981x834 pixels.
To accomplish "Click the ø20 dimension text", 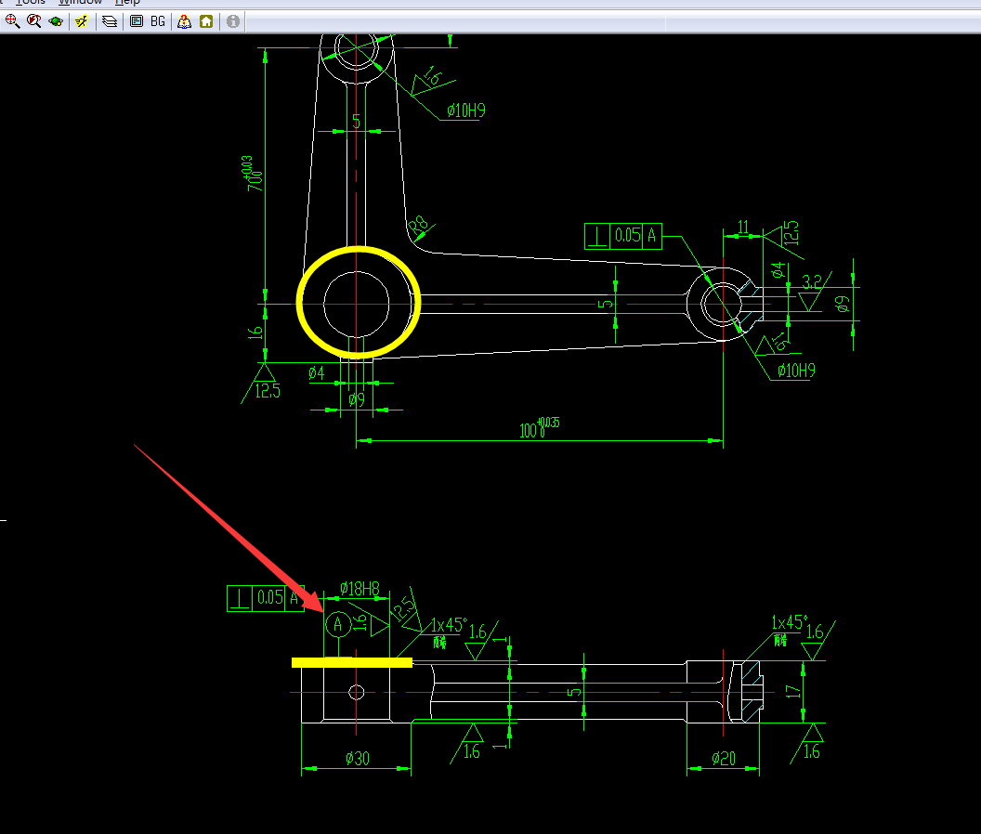I will [724, 759].
